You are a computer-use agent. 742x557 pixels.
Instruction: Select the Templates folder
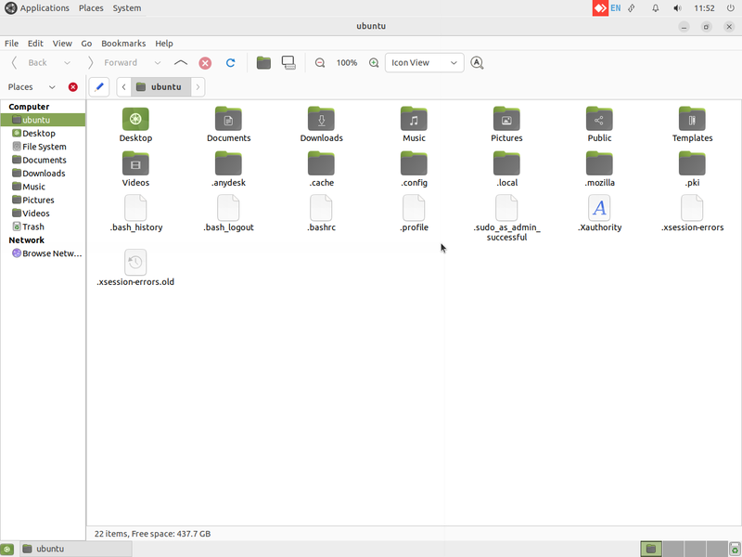[x=692, y=124]
